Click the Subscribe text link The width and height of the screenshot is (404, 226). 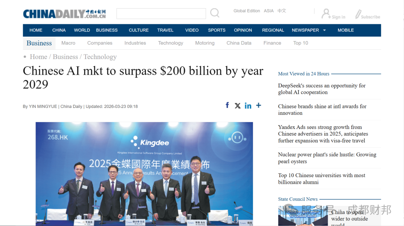pyautogui.click(x=370, y=17)
